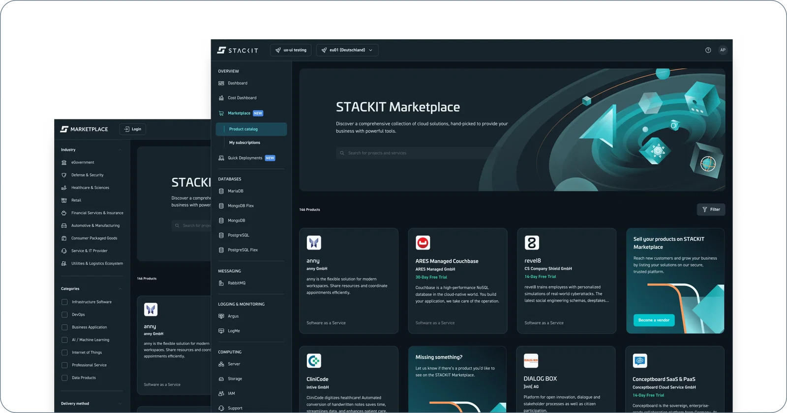This screenshot has width=787, height=413.
Task: Click the MariaDB database icon
Action: click(221, 191)
